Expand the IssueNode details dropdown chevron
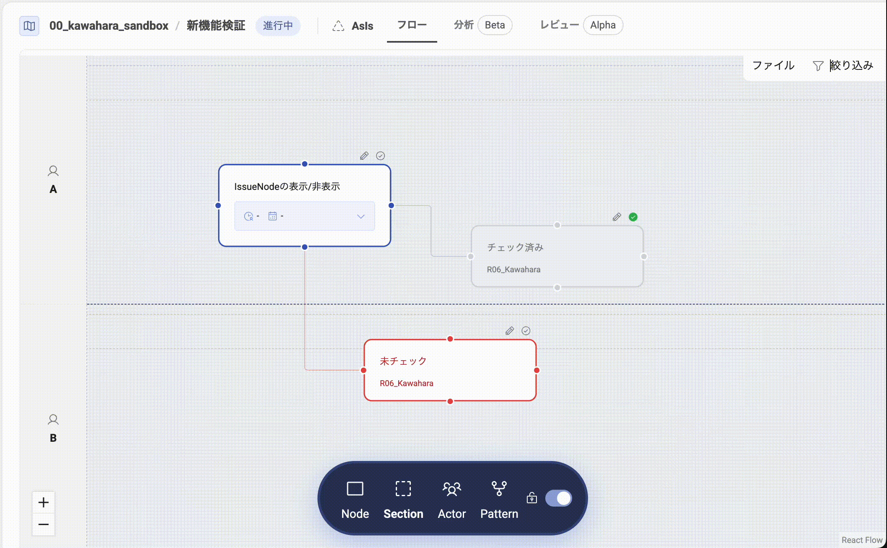 [361, 216]
